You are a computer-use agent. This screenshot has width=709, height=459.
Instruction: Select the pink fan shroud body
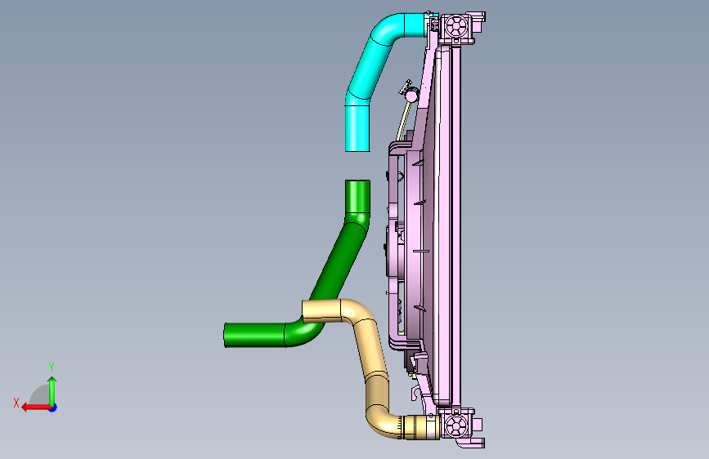414,244
